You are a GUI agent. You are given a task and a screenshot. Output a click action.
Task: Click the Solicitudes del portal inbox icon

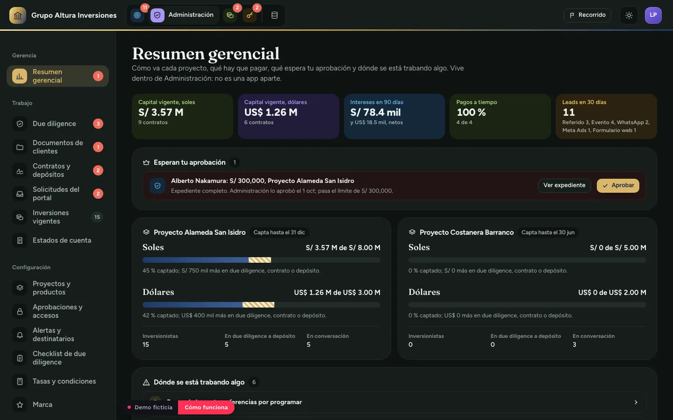[x=20, y=194]
